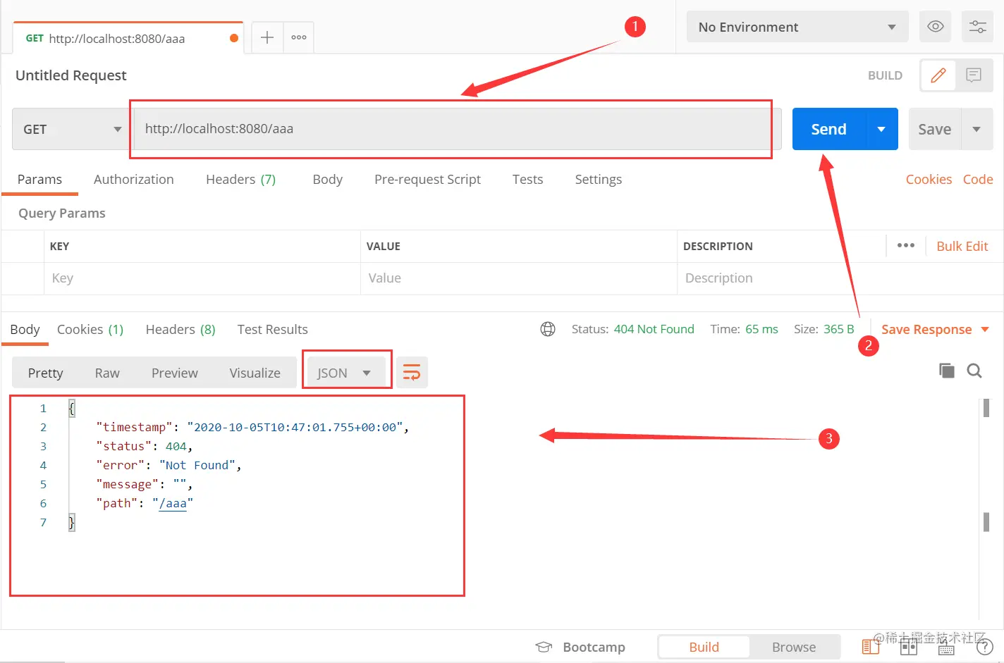This screenshot has height=663, width=1004.
Task: Click the Bulk Edit link
Action: pos(962,246)
